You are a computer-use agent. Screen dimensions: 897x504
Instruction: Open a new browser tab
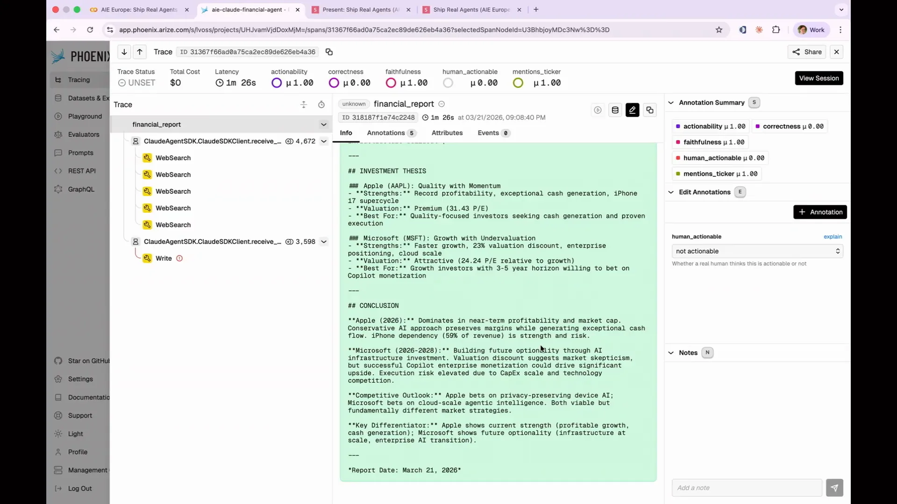click(536, 9)
